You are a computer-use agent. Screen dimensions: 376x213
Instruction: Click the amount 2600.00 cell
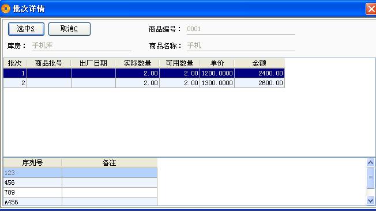tap(260, 83)
